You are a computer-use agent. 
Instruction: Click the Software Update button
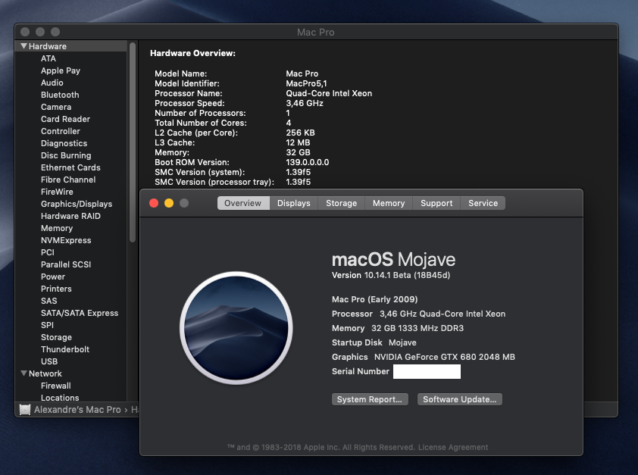coord(460,399)
